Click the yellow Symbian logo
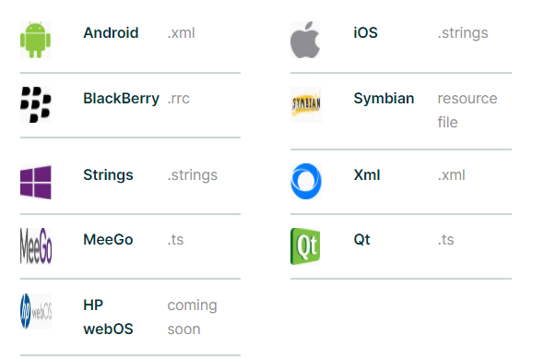This screenshot has height=359, width=544. point(306,104)
